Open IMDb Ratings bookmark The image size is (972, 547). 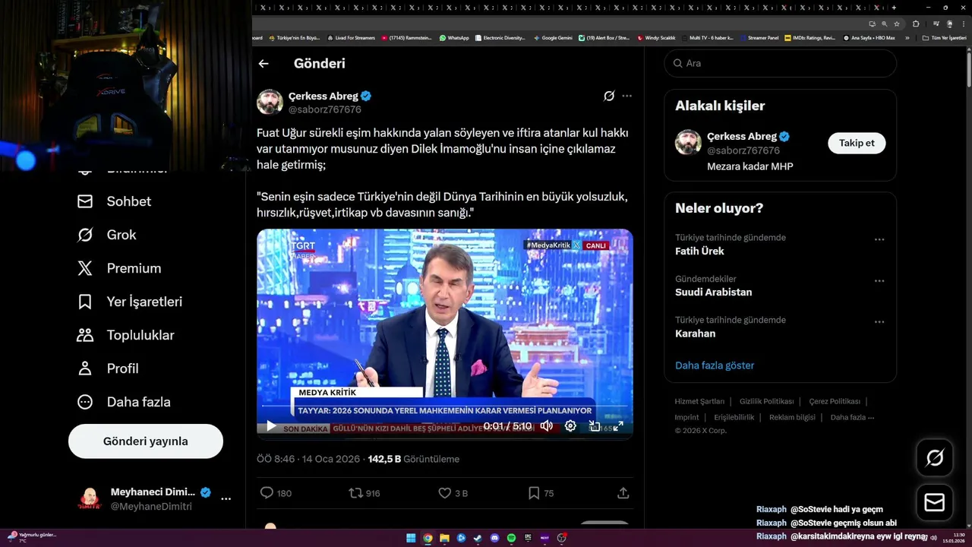point(810,37)
